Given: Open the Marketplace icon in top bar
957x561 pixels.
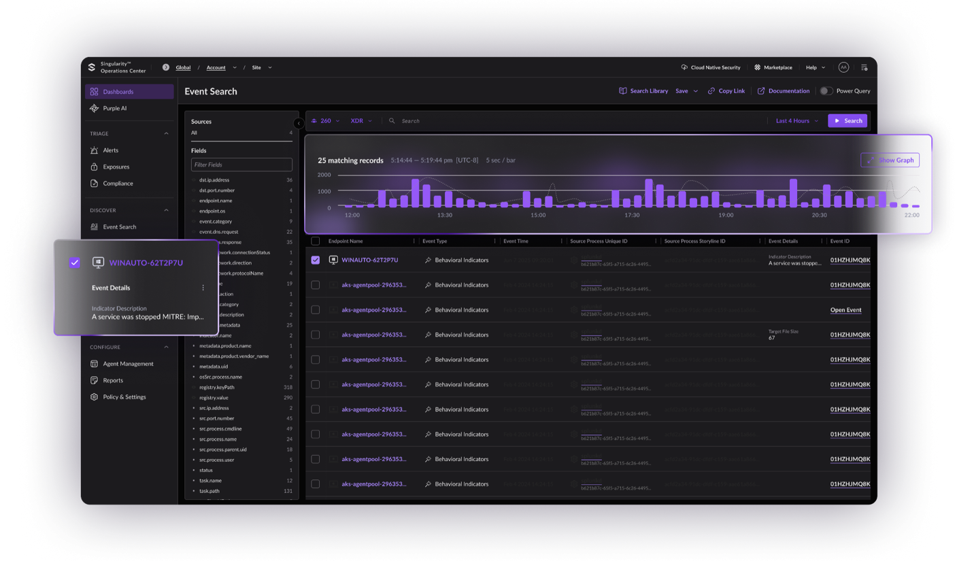Looking at the screenshot, I should click(x=757, y=67).
